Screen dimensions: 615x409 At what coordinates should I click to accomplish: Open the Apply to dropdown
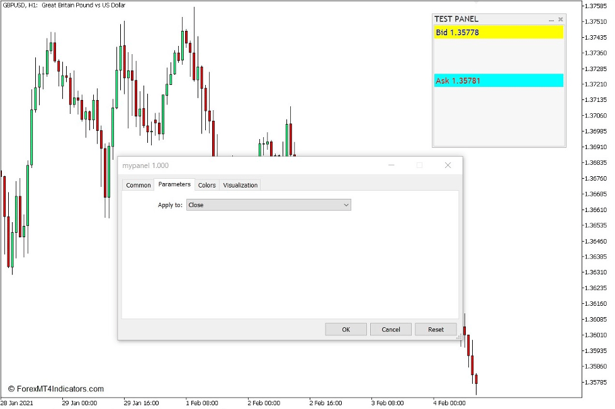[x=269, y=204]
